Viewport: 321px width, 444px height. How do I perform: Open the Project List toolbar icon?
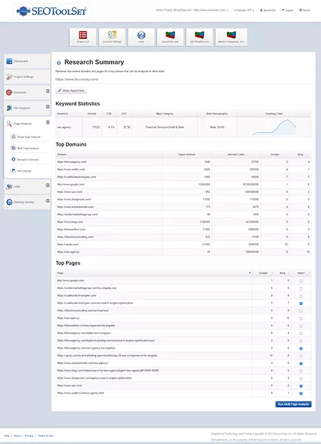point(82,35)
